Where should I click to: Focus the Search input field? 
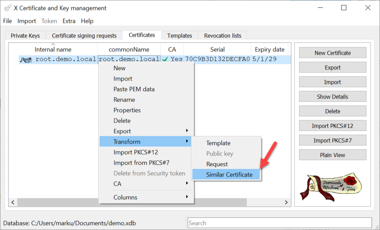point(279,223)
